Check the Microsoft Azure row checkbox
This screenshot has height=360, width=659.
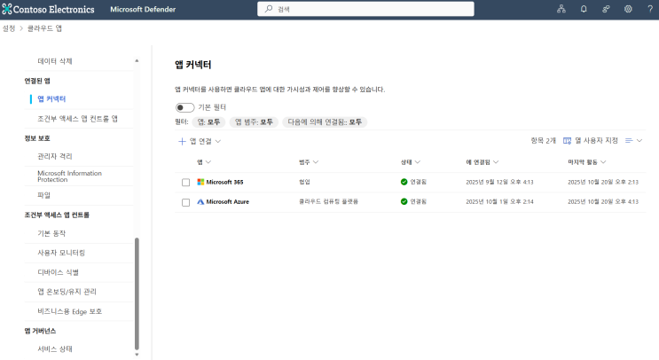185,202
